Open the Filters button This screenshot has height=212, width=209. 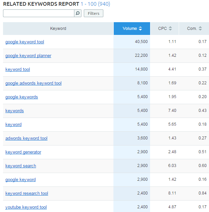[x=94, y=13]
